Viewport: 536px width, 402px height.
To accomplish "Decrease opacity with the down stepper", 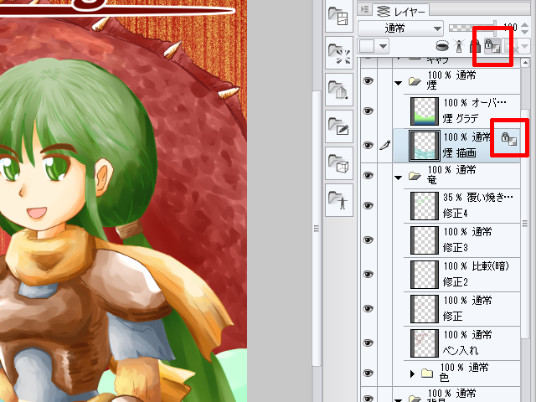I will pyautogui.click(x=525, y=32).
